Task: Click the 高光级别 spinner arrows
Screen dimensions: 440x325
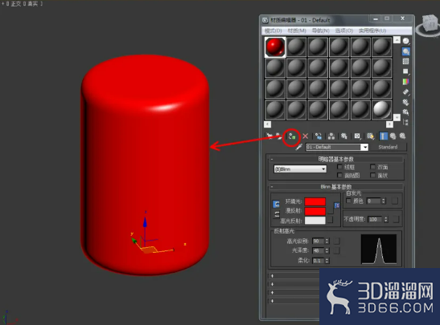Action: (x=327, y=241)
